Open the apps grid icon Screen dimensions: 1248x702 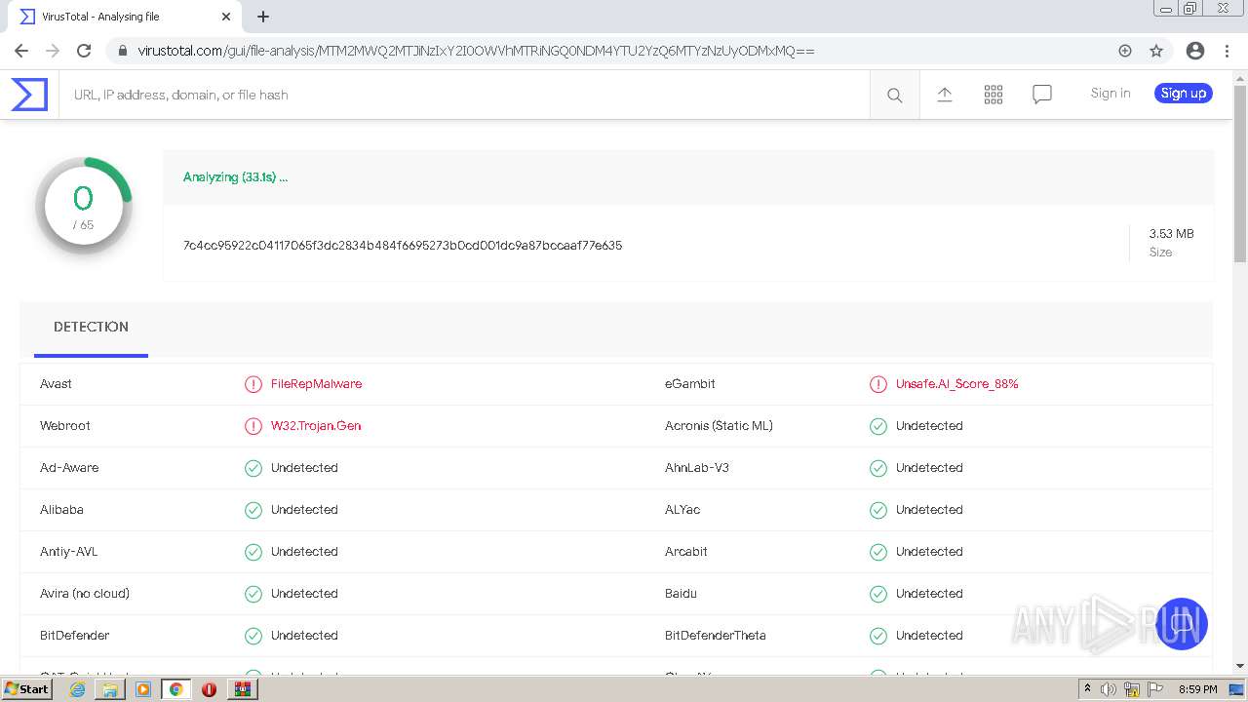994,95
